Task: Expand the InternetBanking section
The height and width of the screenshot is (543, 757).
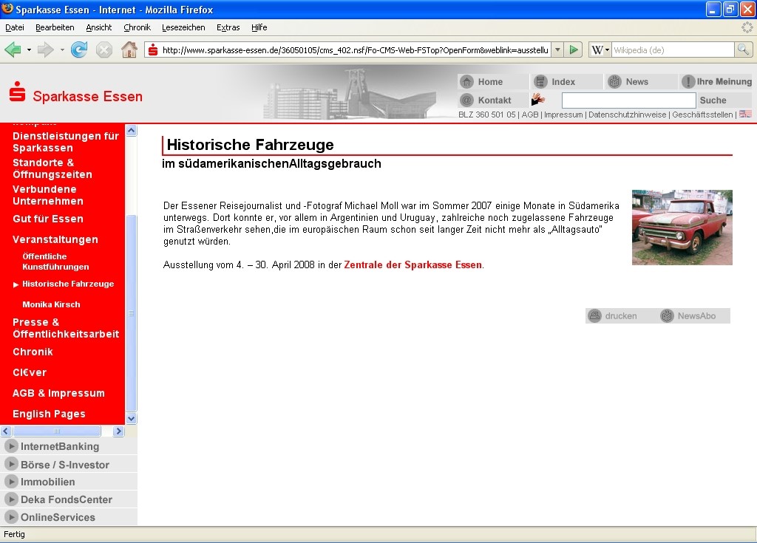Action: tap(11, 446)
